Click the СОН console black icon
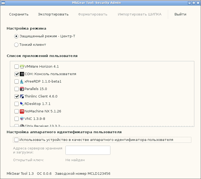Screen dimensions: 201x179 tap(22, 74)
